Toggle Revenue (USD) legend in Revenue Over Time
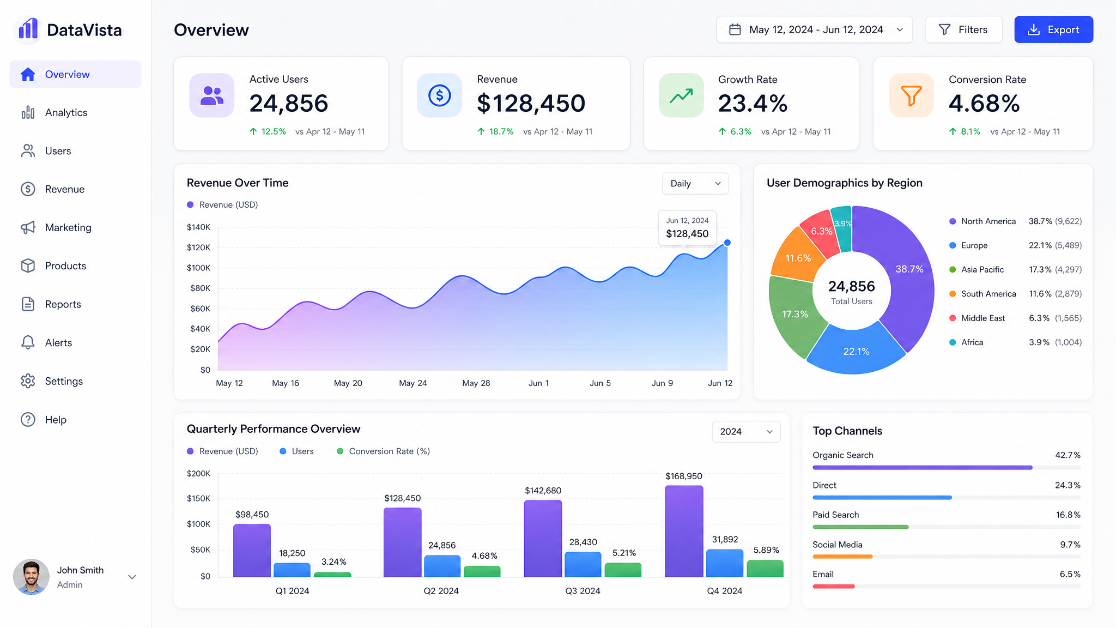1116x628 pixels. point(222,204)
